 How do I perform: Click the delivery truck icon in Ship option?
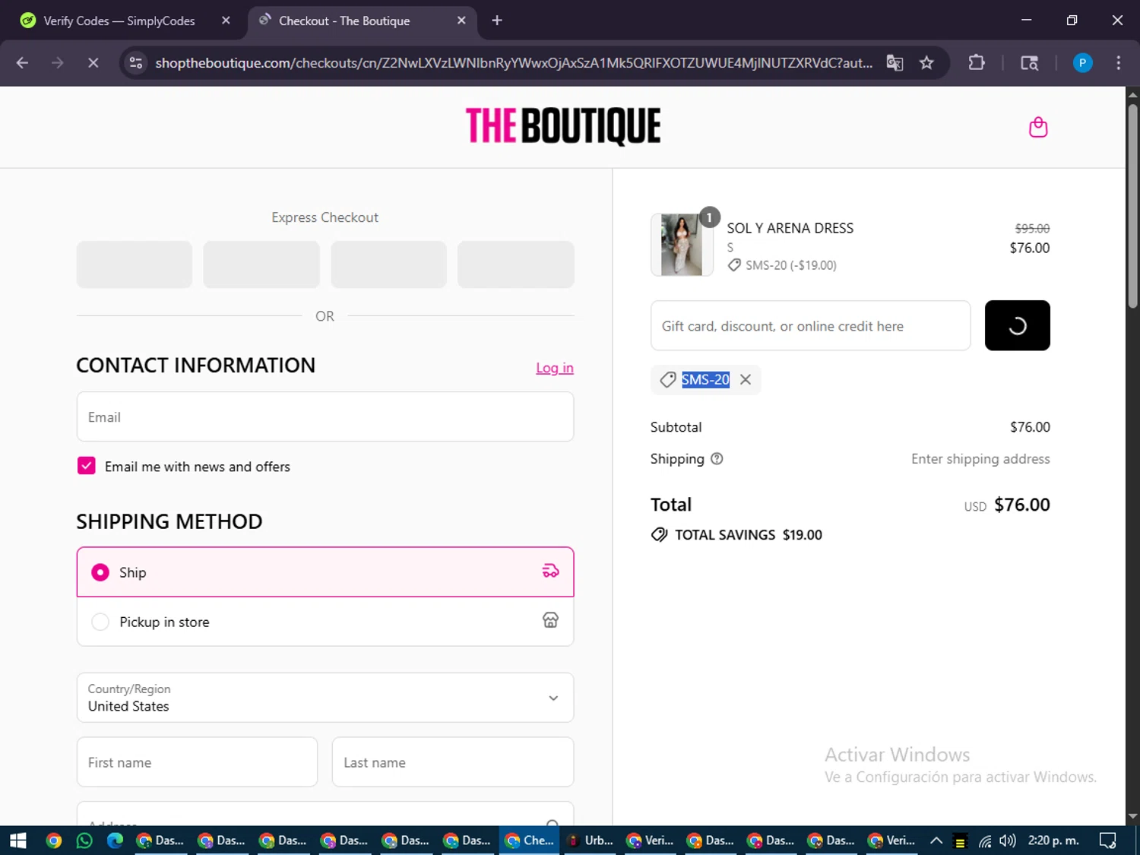pos(550,572)
